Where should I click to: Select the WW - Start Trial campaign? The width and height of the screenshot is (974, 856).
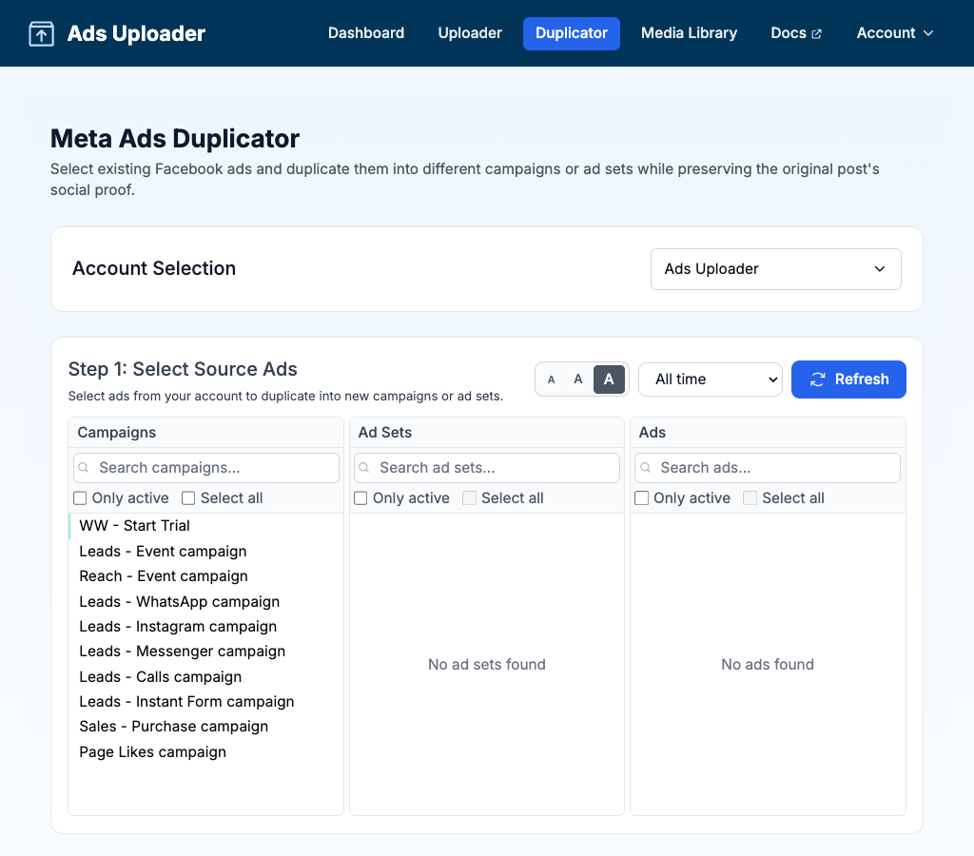pos(135,526)
